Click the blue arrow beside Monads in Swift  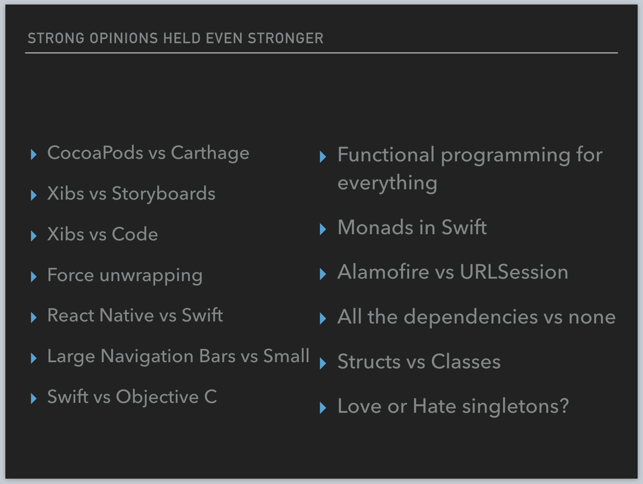[x=323, y=229]
